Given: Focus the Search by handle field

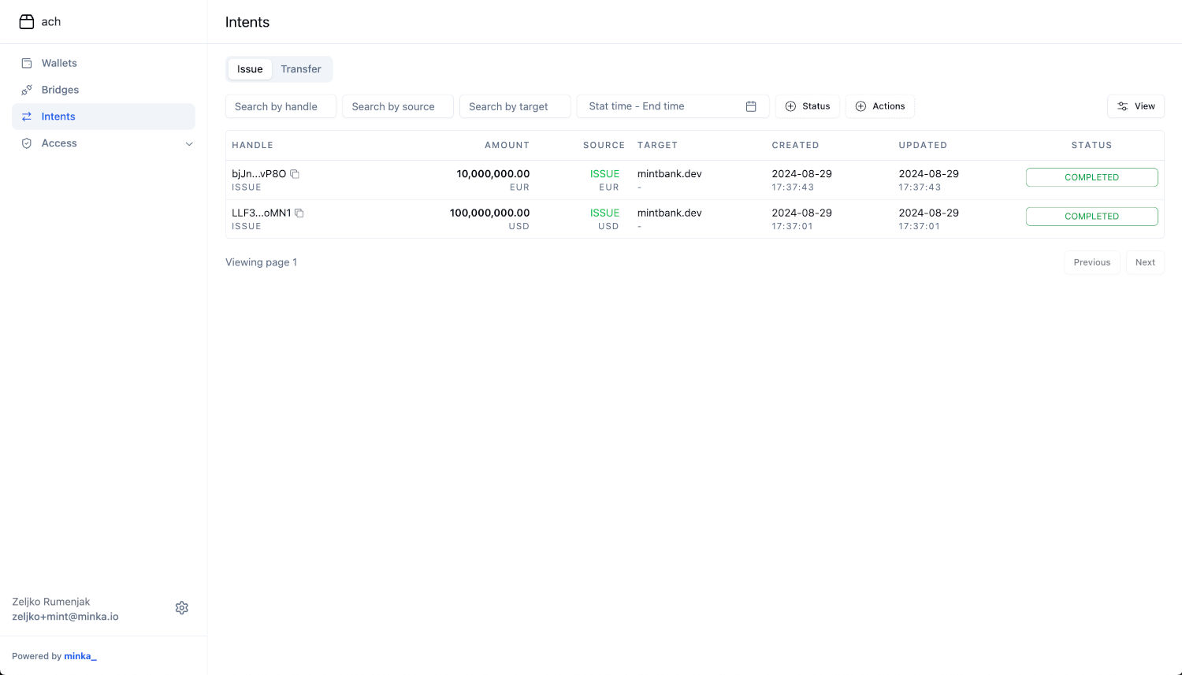Looking at the screenshot, I should pyautogui.click(x=281, y=106).
